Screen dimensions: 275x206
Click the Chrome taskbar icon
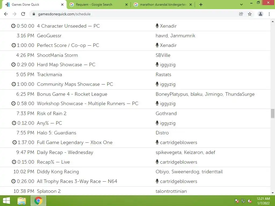pos(38,201)
